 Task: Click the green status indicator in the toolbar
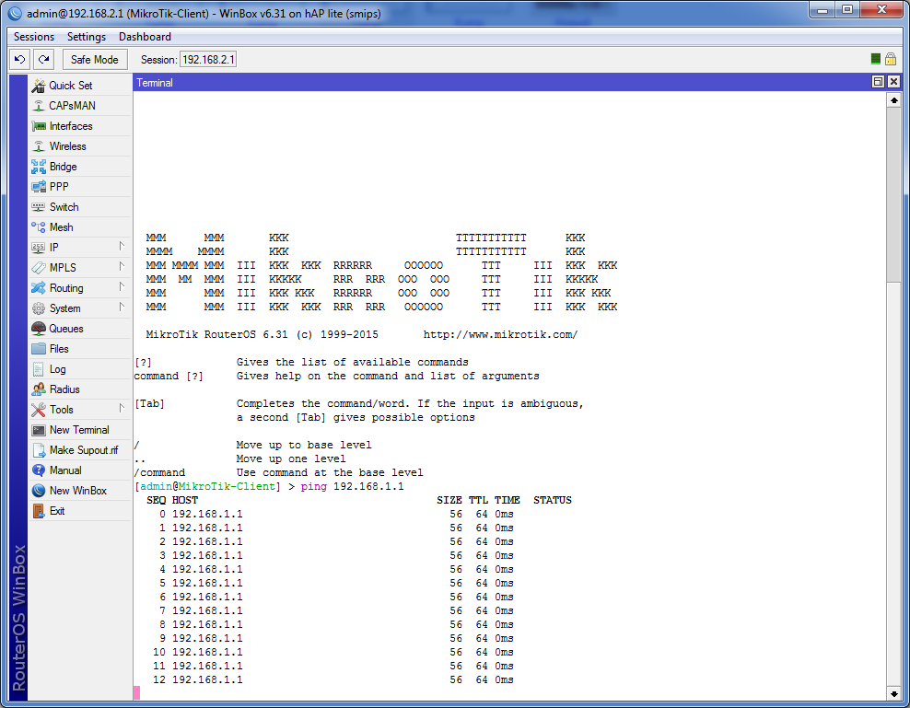pyautogui.click(x=876, y=59)
